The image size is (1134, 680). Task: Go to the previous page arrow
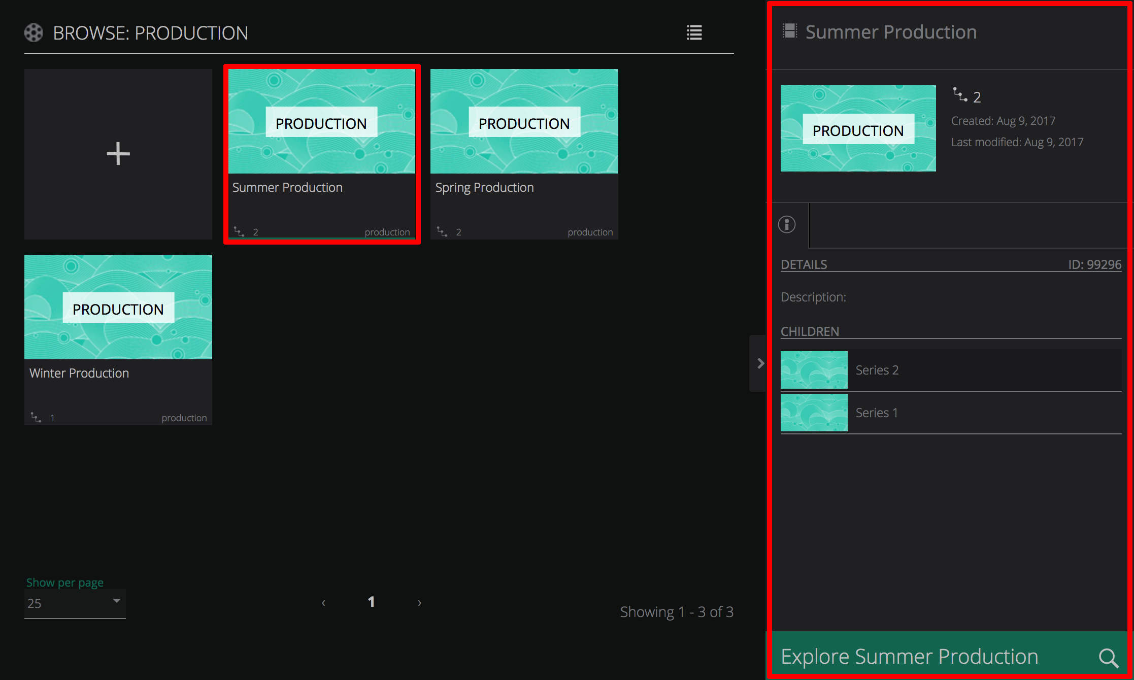tap(323, 603)
